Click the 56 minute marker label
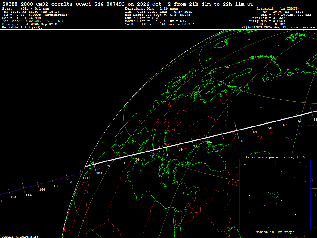 [300, 121]
